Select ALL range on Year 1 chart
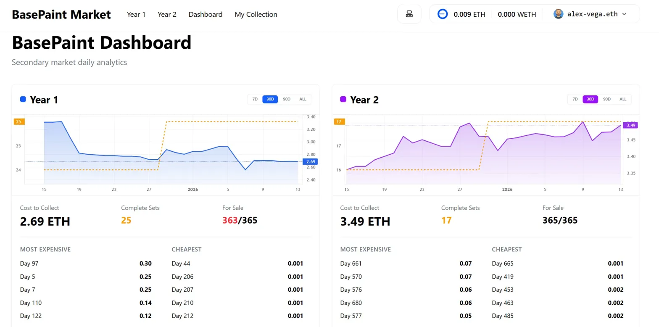 coord(303,99)
